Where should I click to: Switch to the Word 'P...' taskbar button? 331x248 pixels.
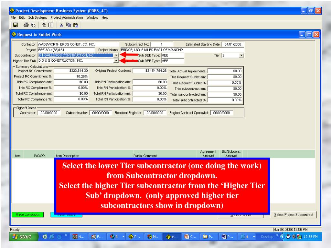227,237
